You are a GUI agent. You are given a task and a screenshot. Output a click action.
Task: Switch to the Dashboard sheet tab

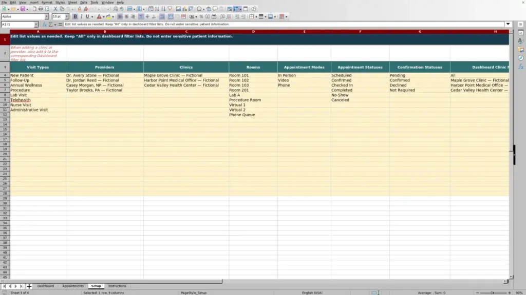coord(46,286)
